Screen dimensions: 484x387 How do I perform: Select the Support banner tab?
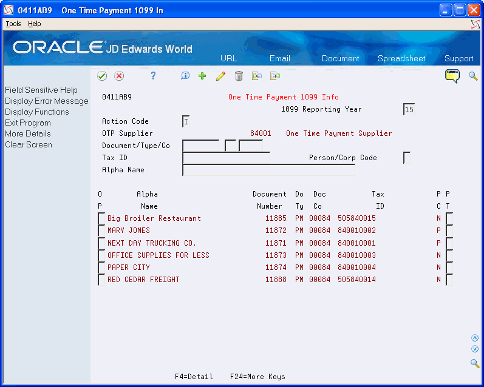click(x=458, y=58)
